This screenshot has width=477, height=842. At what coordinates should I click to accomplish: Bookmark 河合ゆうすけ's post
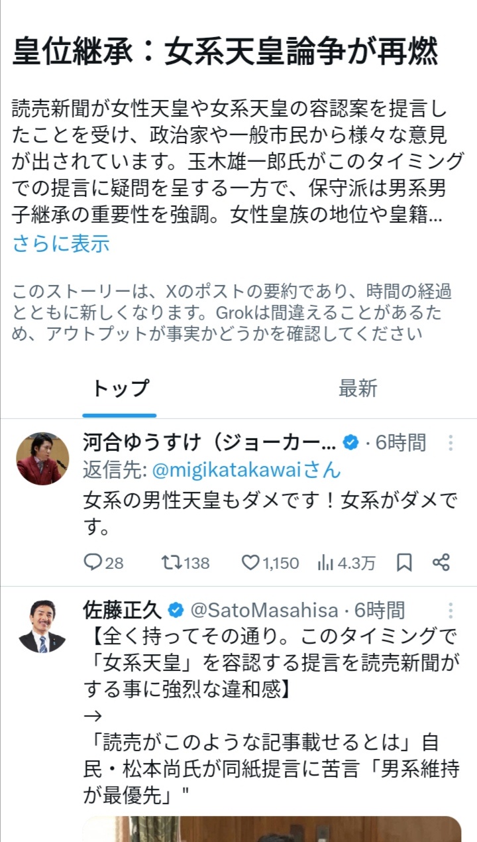pyautogui.click(x=404, y=563)
